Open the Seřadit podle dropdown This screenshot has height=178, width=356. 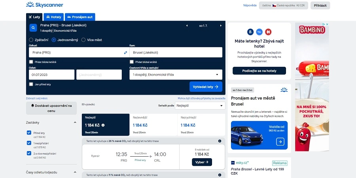click(x=200, y=106)
